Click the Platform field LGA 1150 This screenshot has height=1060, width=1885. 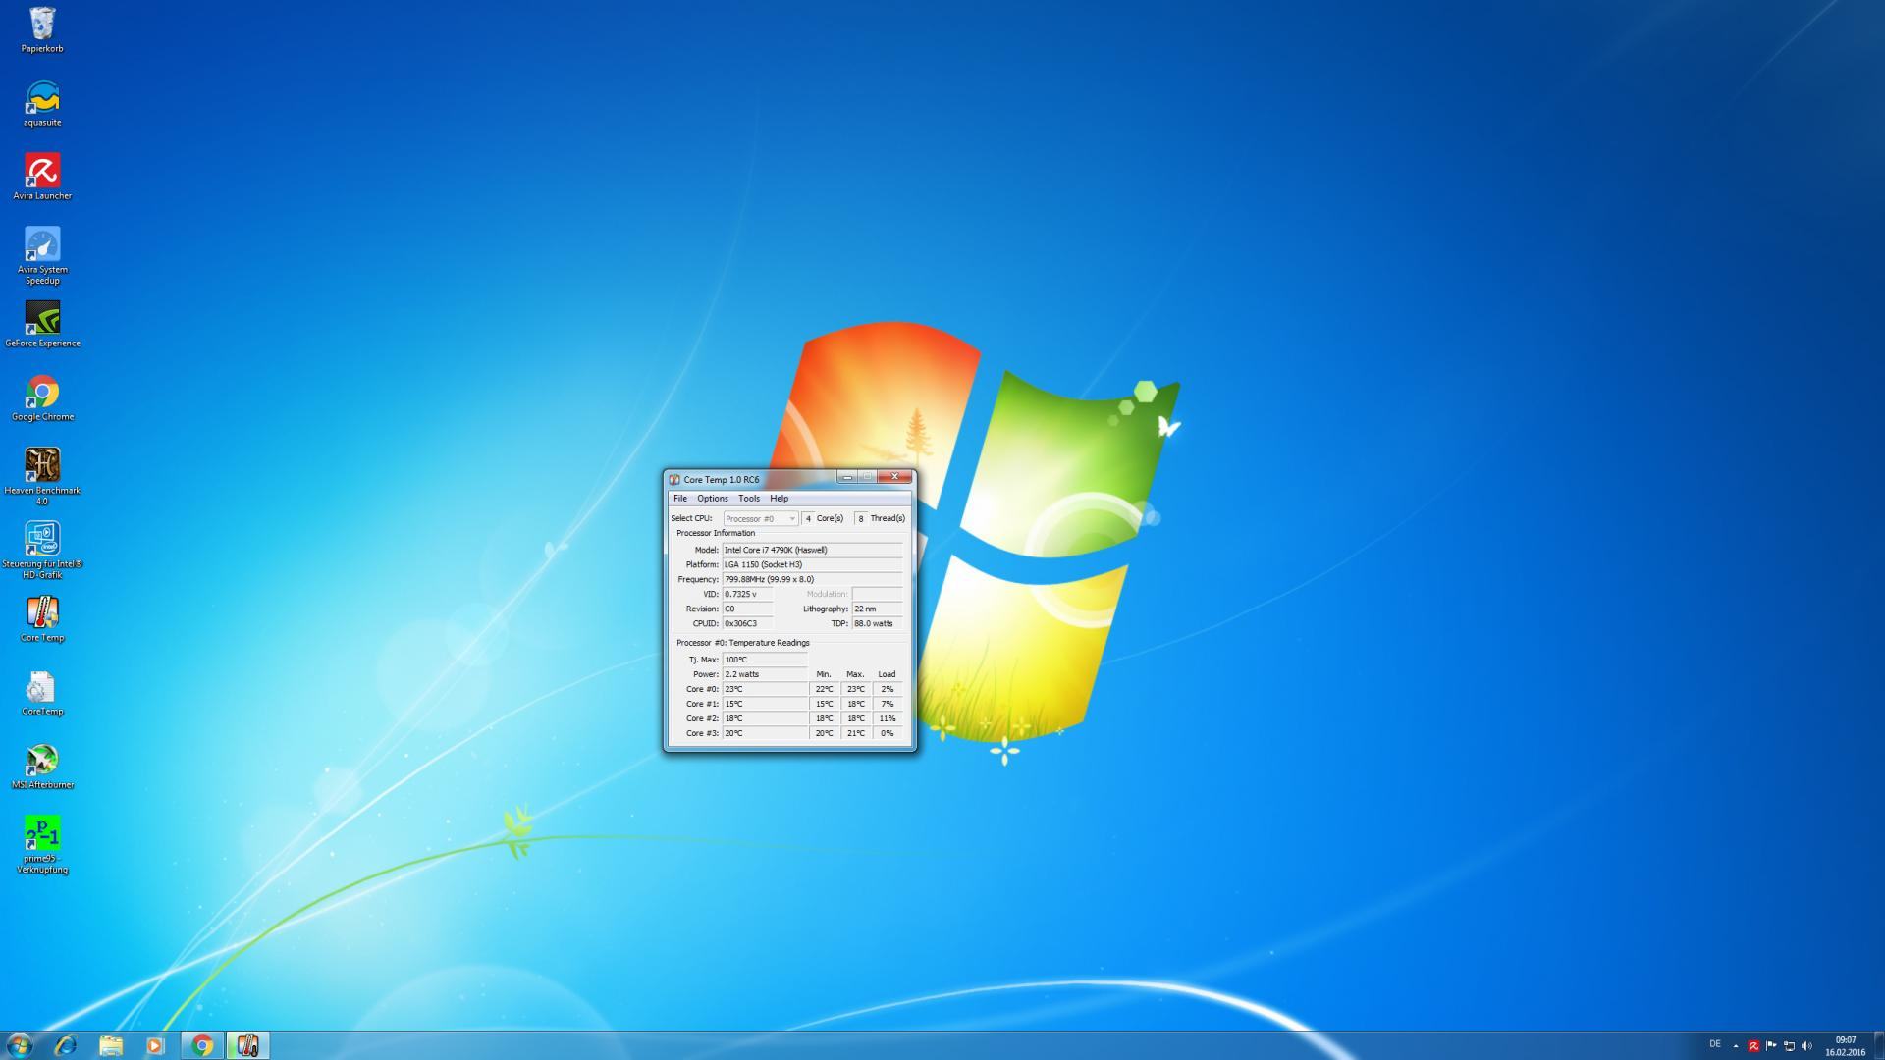[x=812, y=564]
